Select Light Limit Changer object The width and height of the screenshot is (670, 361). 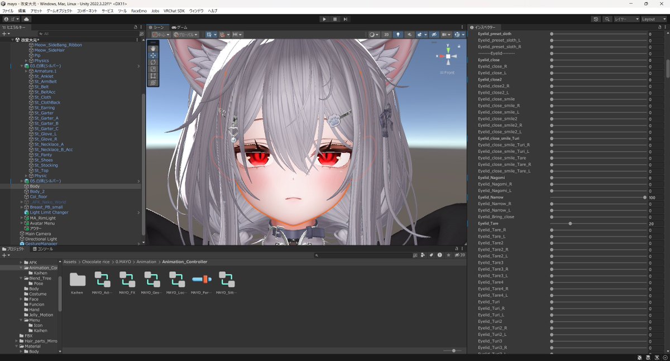tap(49, 212)
